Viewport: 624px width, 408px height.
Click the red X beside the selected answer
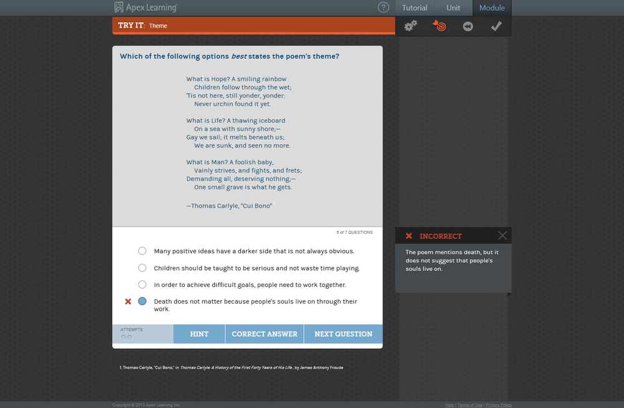(x=128, y=301)
